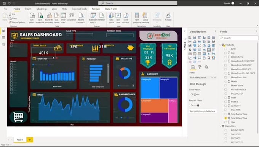Viewport: 259px width, 147px height.
Task: Open the View ribbon tab
Action: click(x=54, y=9)
